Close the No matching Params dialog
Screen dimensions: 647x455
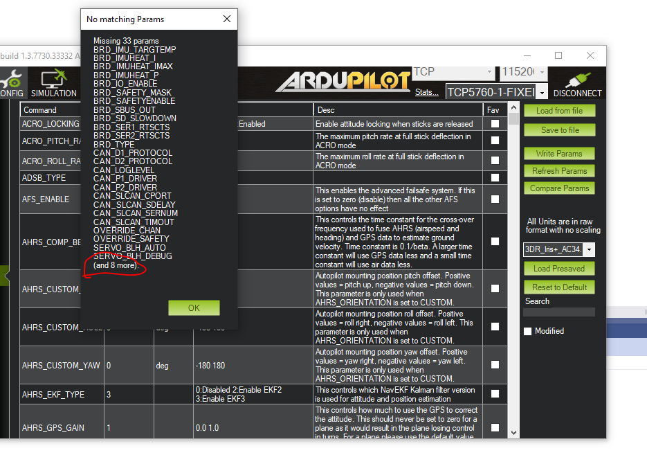[227, 19]
